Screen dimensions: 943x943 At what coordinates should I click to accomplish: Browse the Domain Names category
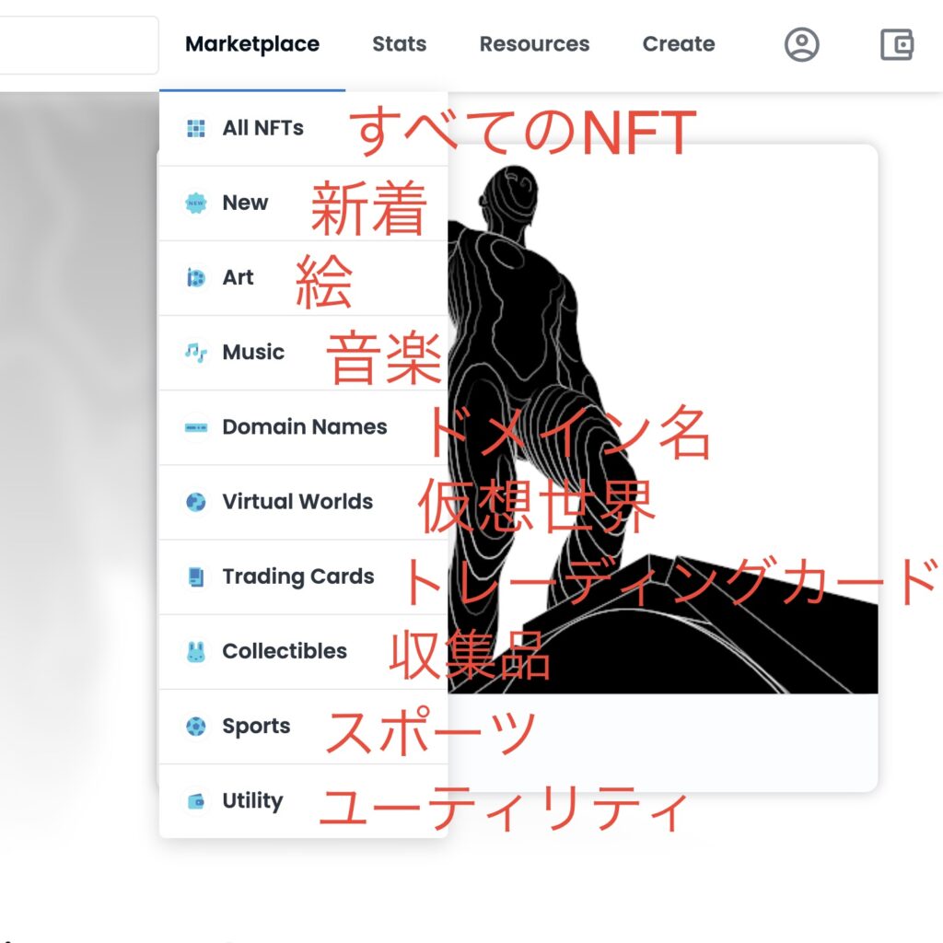304,427
